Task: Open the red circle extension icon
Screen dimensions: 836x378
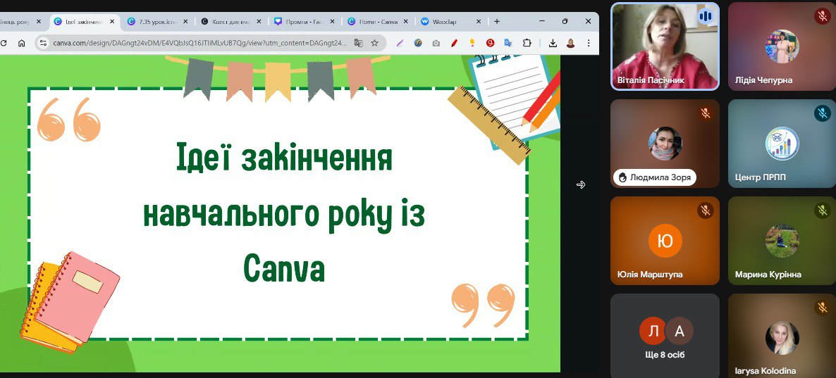Action: point(491,43)
